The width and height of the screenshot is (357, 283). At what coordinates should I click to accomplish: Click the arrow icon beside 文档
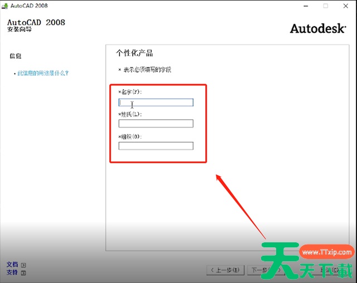23,265
